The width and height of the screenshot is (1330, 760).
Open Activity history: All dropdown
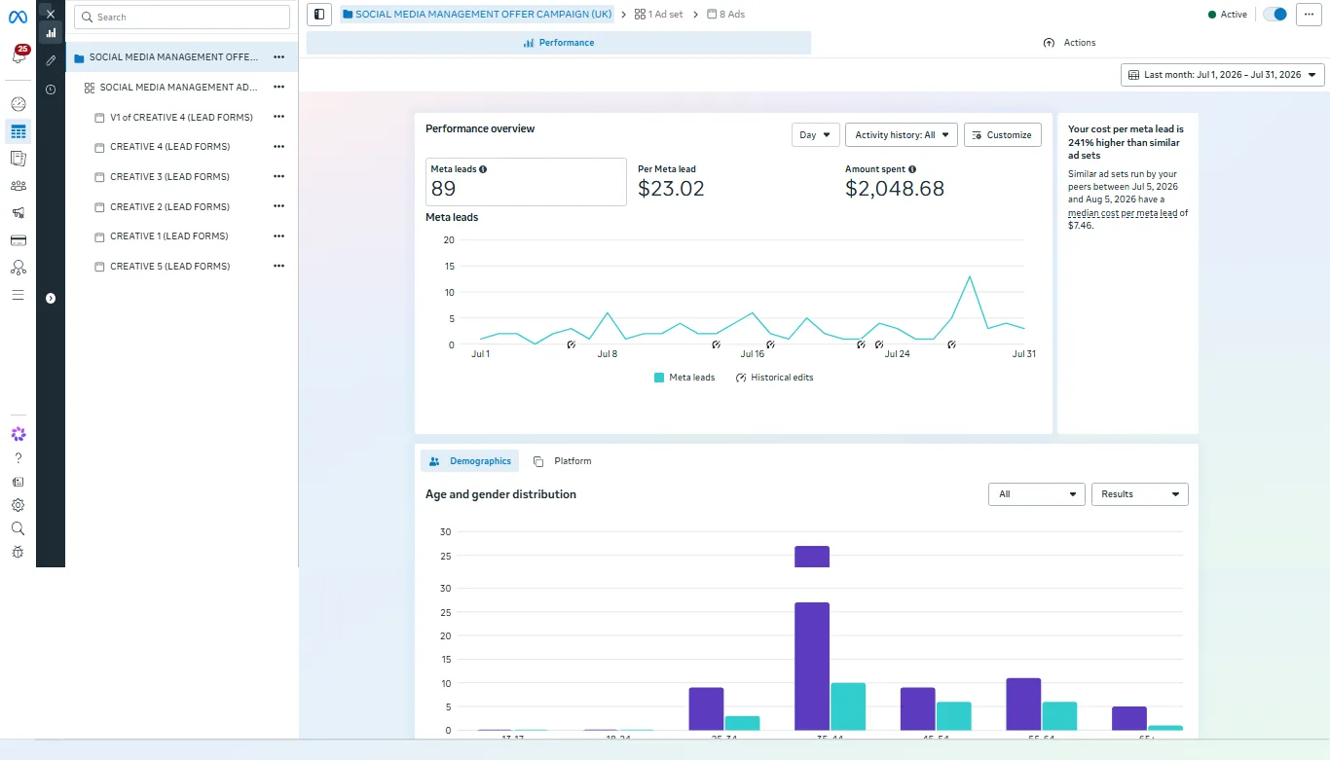902,135
